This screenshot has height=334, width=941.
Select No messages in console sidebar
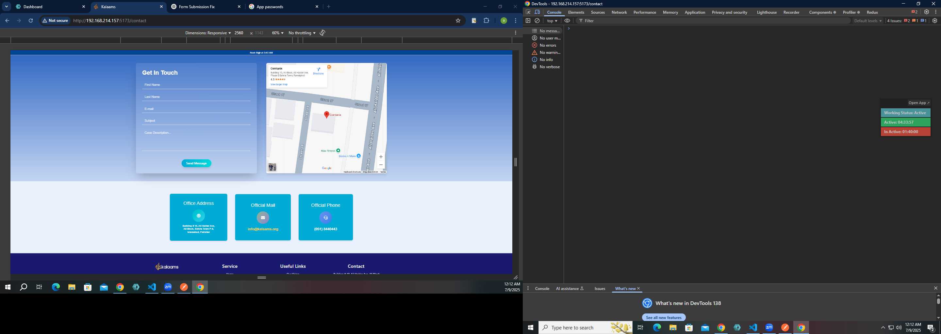pyautogui.click(x=546, y=31)
